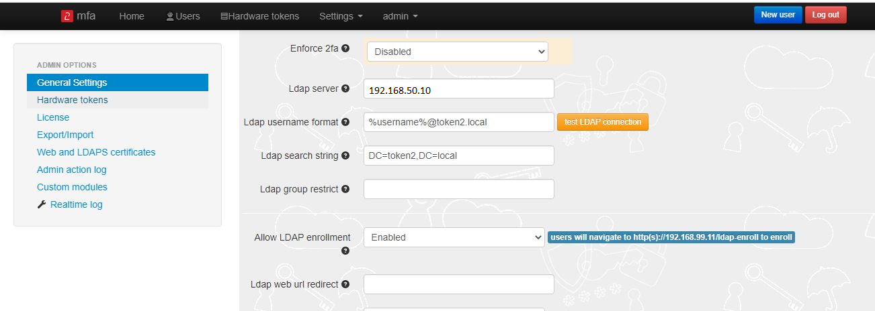875x311 pixels.
Task: Click the Log out button
Action: 826,15
